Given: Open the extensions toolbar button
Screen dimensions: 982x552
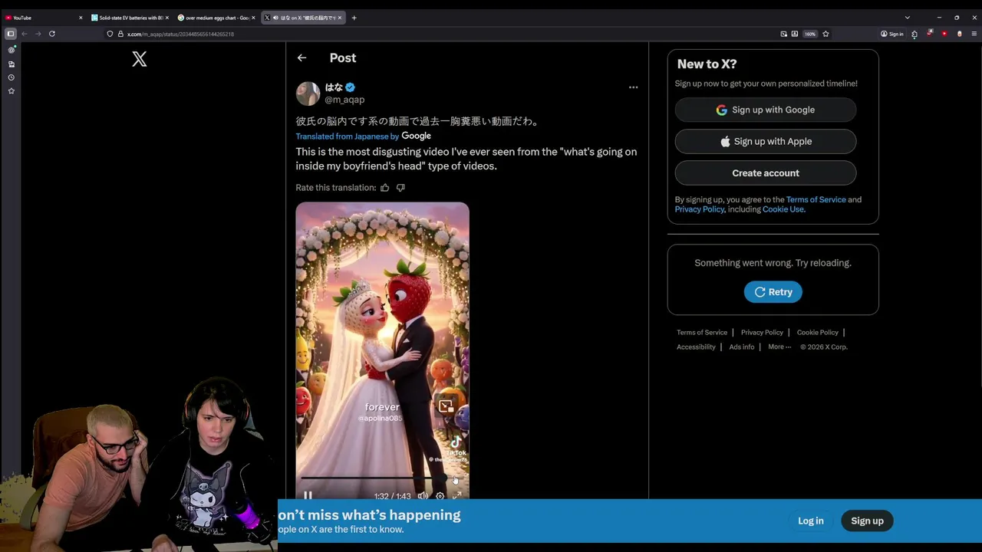Looking at the screenshot, I should coord(914,34).
